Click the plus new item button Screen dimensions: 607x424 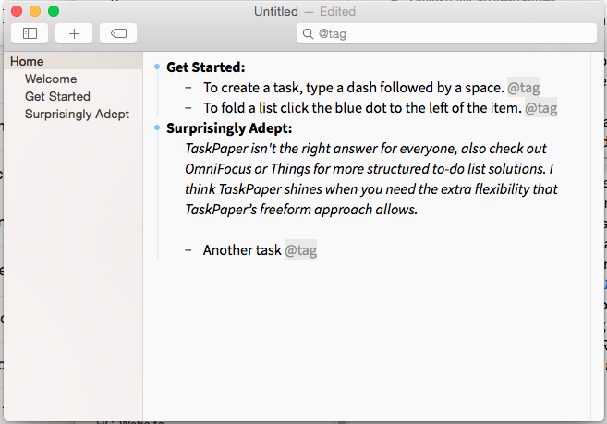tap(74, 33)
